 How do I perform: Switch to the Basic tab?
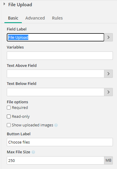click(x=13, y=18)
